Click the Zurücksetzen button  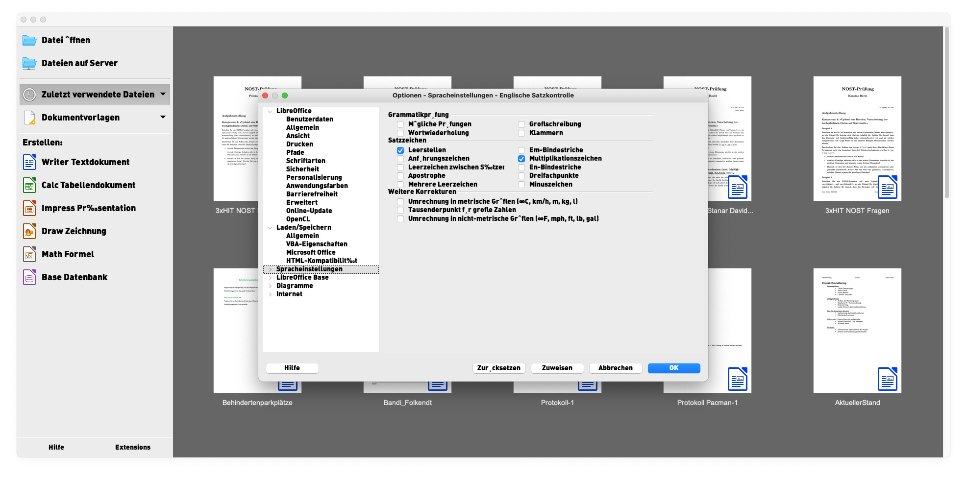(499, 368)
